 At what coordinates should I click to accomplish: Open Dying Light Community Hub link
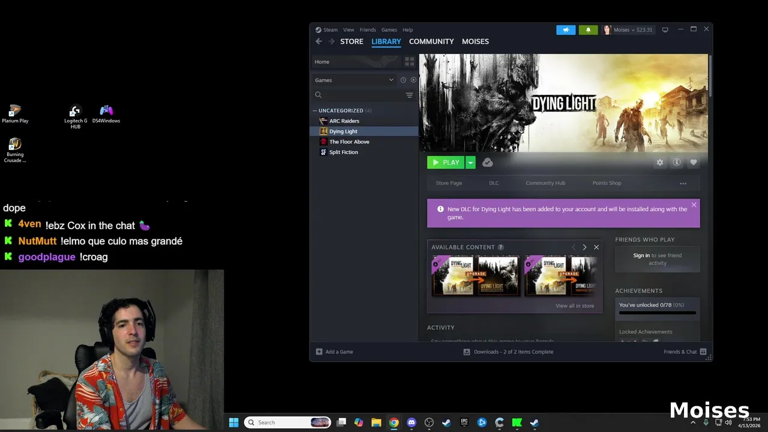tap(545, 183)
